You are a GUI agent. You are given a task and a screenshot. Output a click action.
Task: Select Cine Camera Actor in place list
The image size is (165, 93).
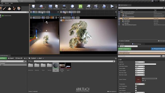pos(6,16)
